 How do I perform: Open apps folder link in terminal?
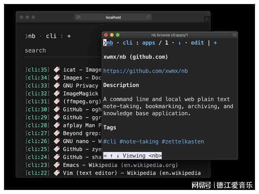[149, 43]
